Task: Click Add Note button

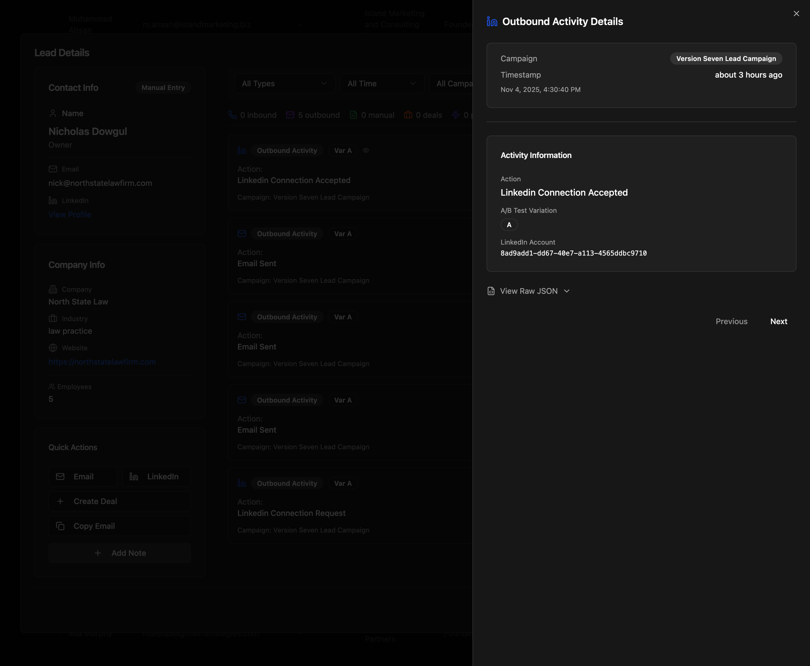Action: [x=120, y=553]
